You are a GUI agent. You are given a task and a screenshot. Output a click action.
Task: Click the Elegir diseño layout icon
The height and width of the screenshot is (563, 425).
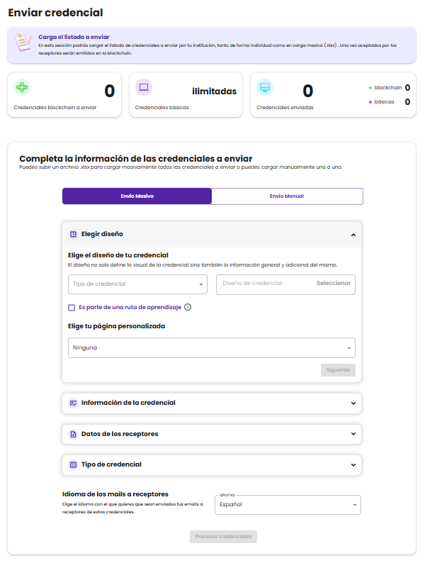[x=73, y=234]
